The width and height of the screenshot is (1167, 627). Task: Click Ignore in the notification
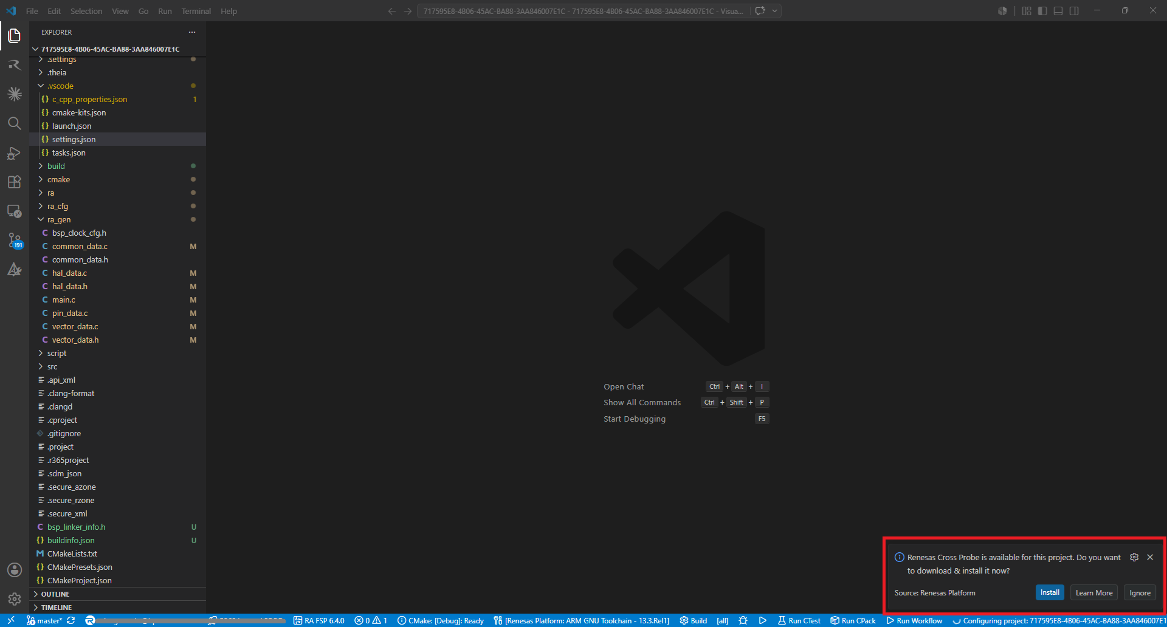point(1140,592)
